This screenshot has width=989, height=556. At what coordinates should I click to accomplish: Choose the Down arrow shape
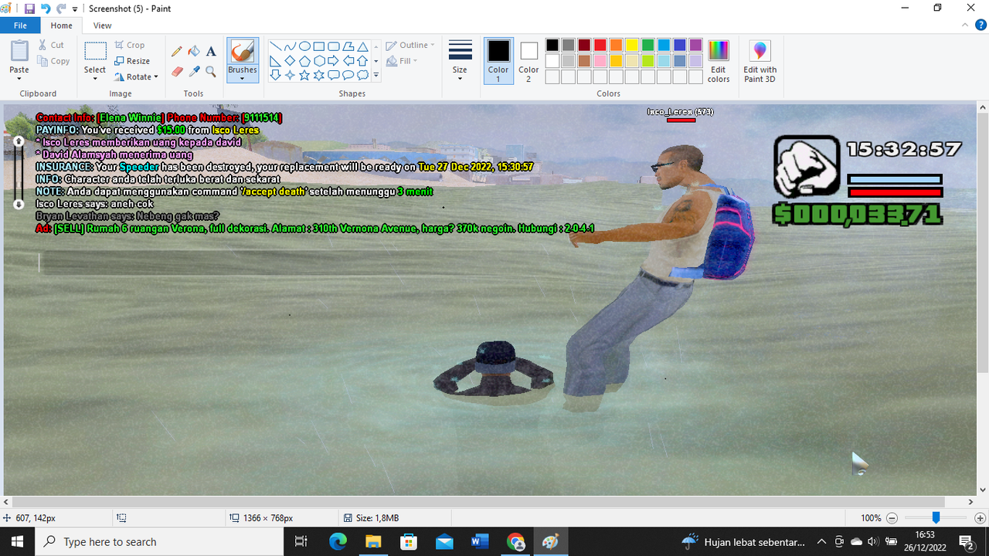[x=275, y=75]
